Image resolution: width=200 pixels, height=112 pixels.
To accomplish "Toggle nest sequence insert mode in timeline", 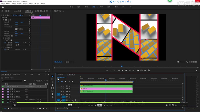I will (x=58, y=82).
